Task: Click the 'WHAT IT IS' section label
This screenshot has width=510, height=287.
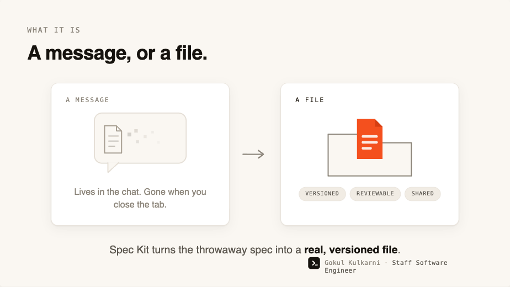Action: [x=54, y=30]
